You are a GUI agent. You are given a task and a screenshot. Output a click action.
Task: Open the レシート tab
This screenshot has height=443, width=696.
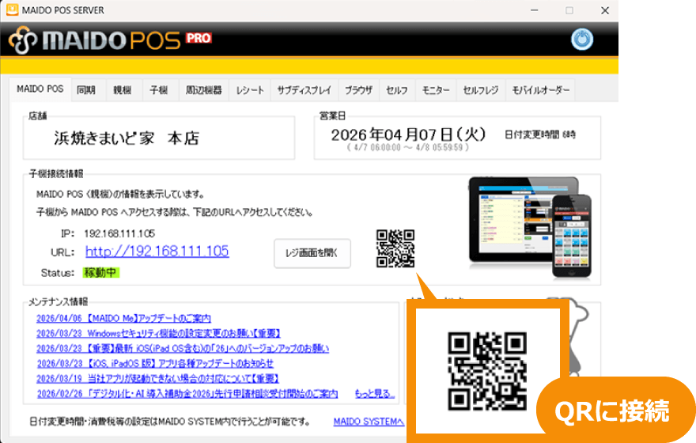coord(249,90)
